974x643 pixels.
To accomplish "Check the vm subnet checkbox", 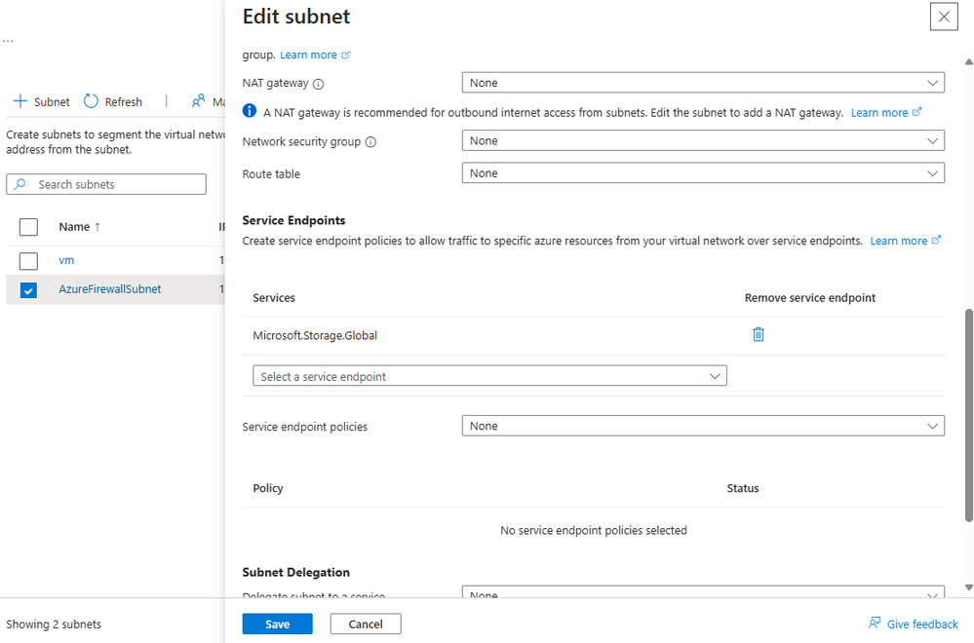I will click(28, 260).
